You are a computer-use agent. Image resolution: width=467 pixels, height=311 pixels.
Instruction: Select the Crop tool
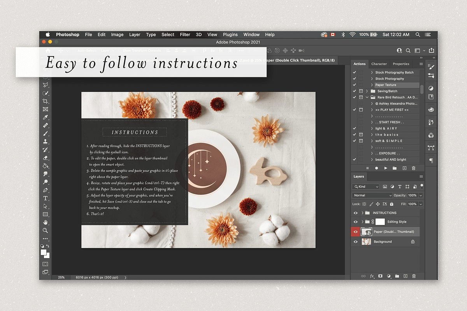[46, 101]
